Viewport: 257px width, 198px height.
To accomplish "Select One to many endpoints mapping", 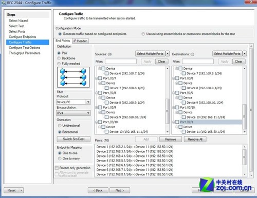I will (60, 159).
